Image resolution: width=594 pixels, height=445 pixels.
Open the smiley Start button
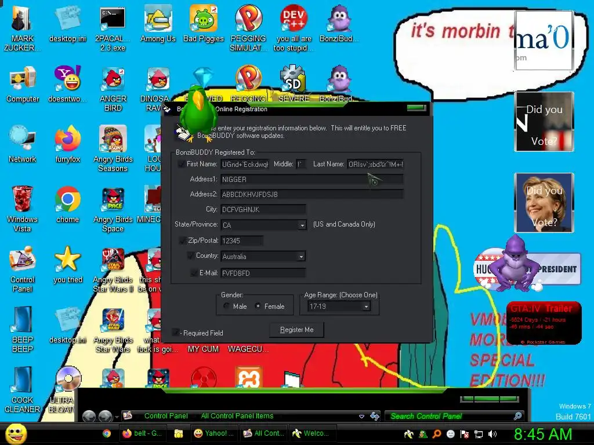tap(16, 433)
